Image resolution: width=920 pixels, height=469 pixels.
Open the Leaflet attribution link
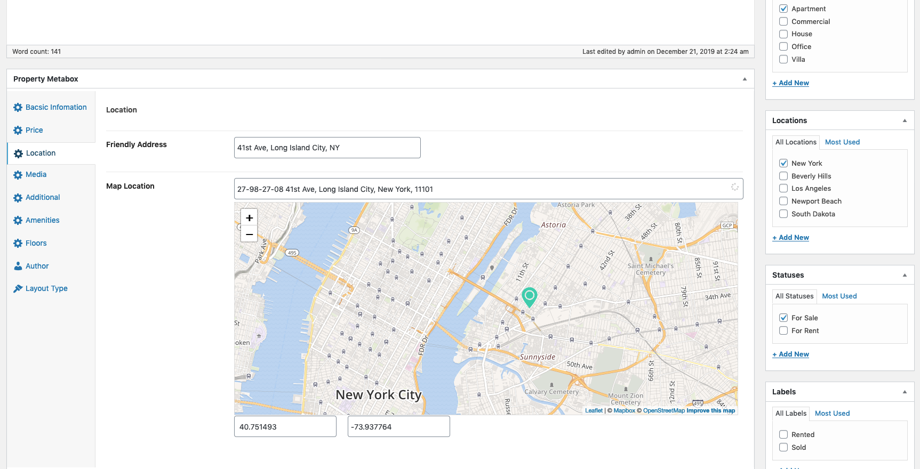pyautogui.click(x=594, y=410)
